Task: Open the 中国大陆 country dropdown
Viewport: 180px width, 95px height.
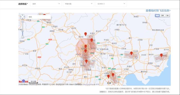Action: 79,4
